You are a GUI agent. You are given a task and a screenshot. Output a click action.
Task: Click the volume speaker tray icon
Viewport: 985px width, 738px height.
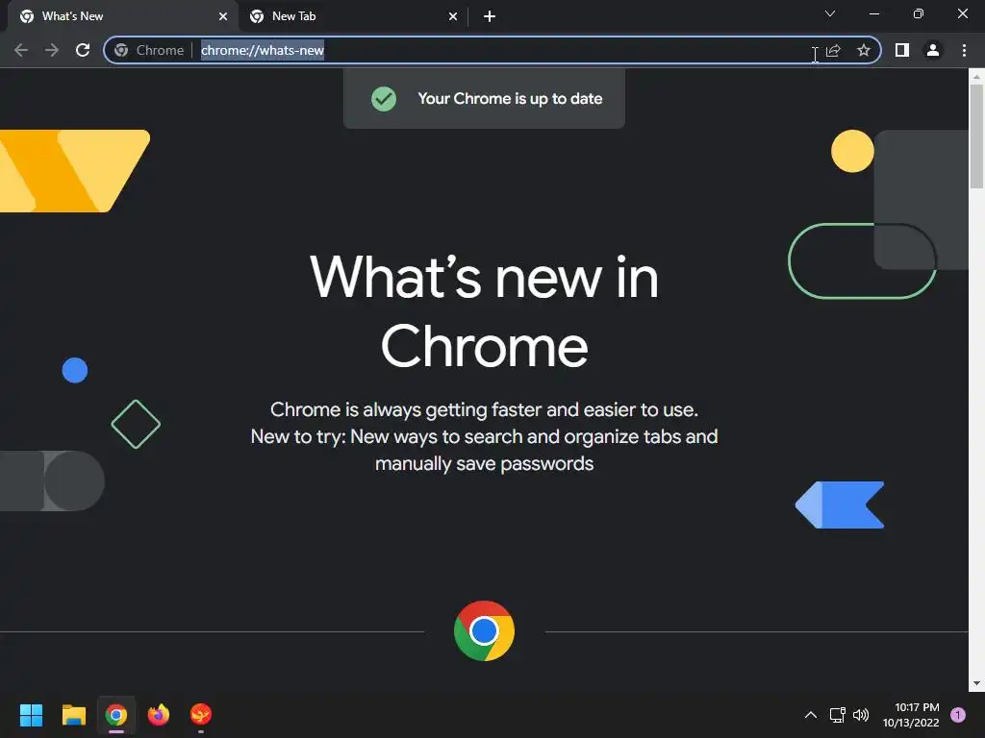(861, 715)
